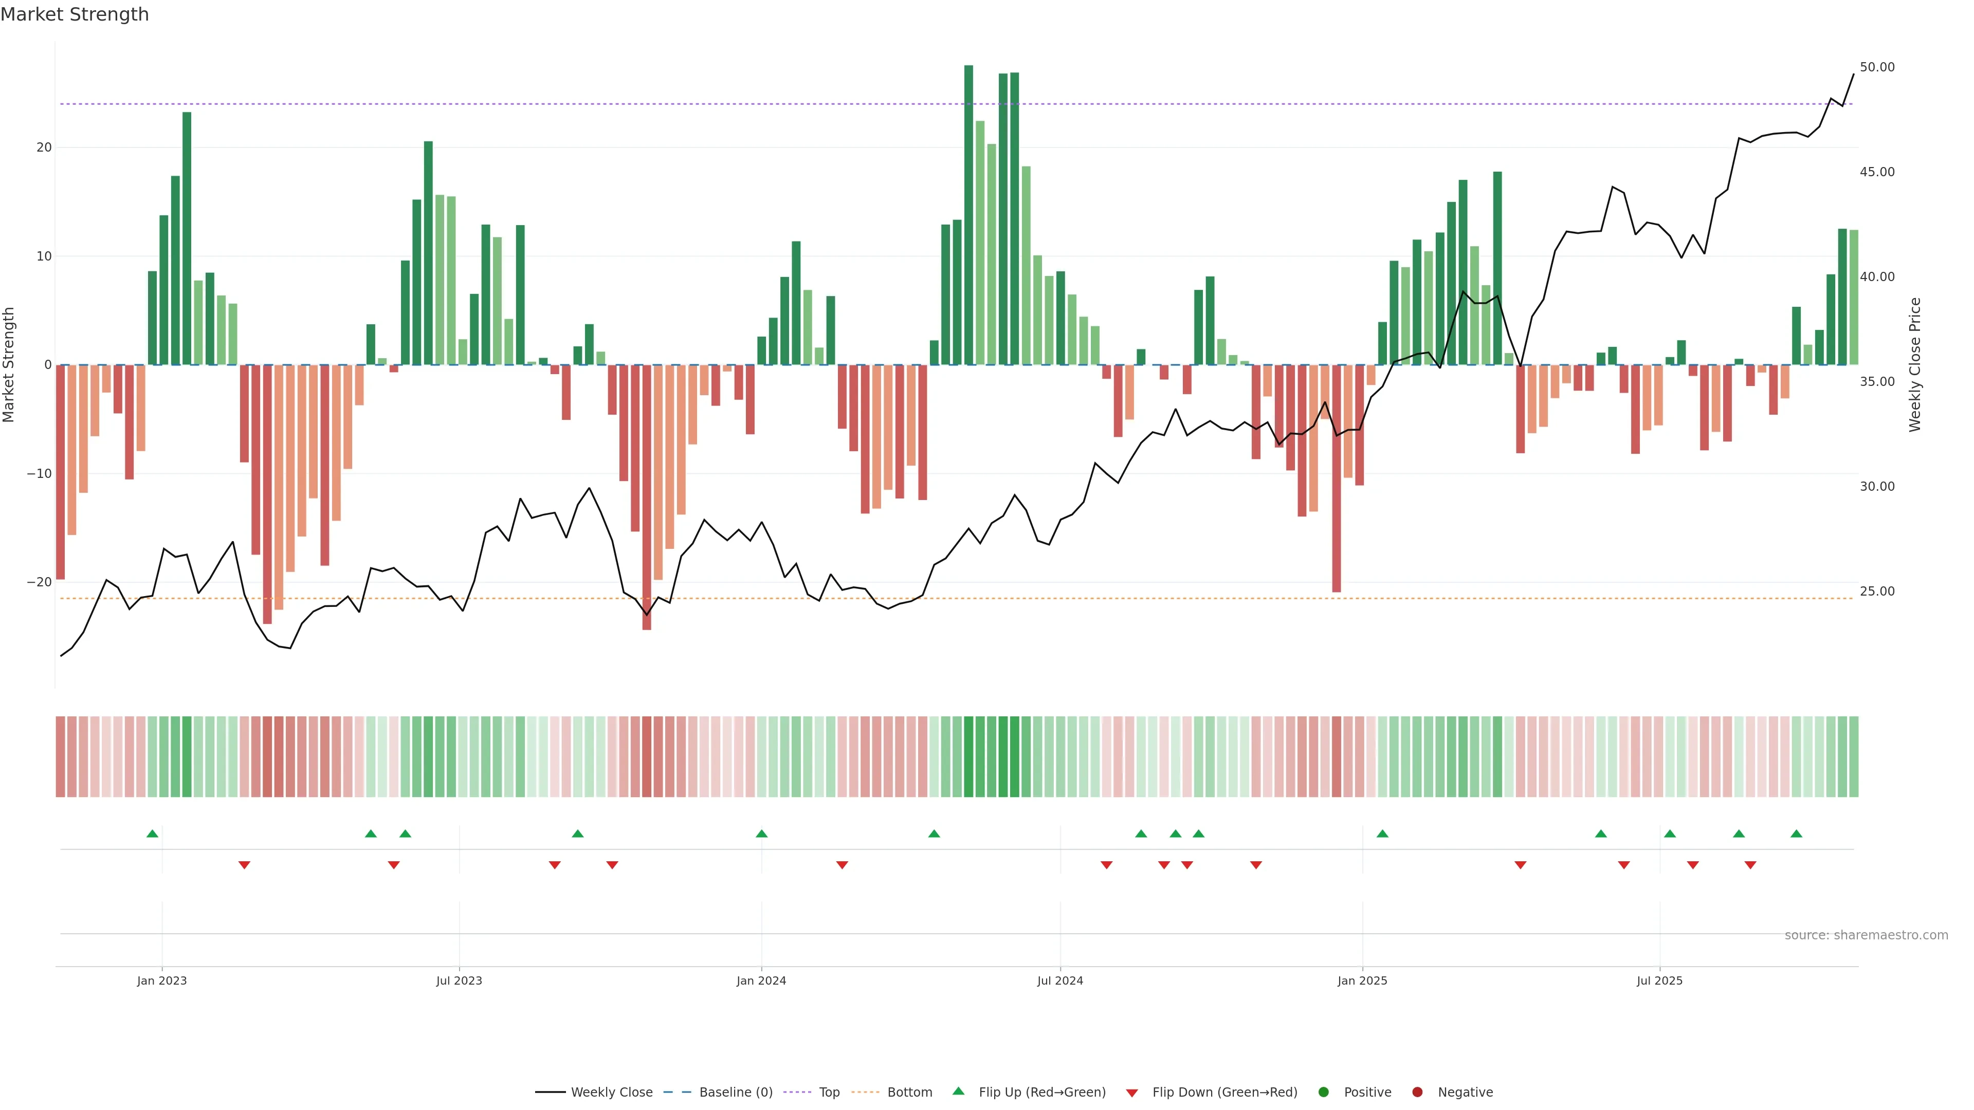Click the 50.00 price axis tick label
This screenshot has width=1974, height=1110.
click(x=1877, y=67)
